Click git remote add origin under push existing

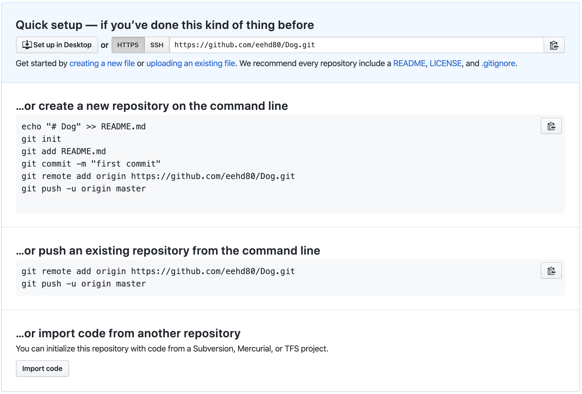[x=158, y=271]
